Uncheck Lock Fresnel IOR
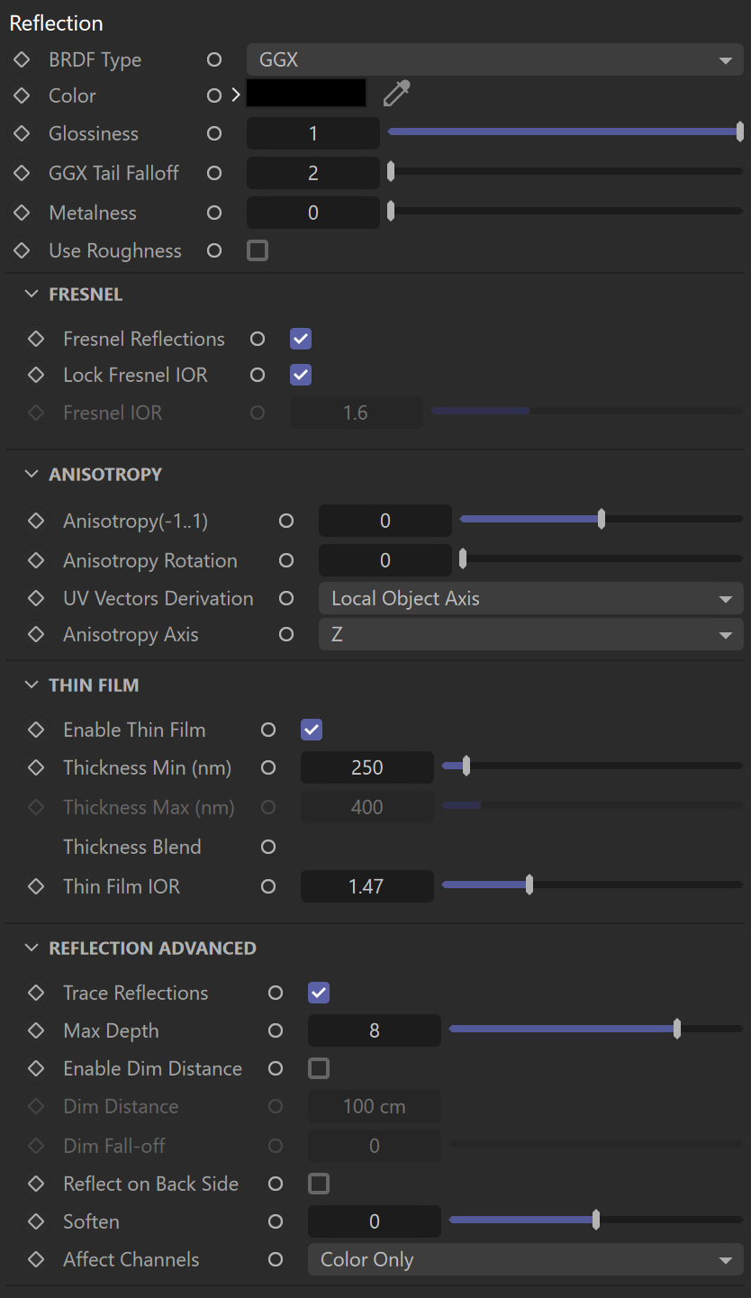 [301, 375]
